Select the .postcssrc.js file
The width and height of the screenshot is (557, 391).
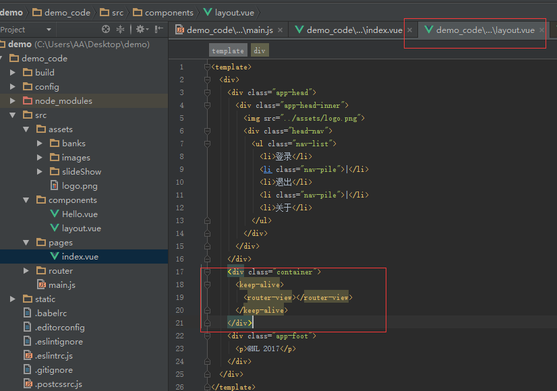(x=84, y=384)
